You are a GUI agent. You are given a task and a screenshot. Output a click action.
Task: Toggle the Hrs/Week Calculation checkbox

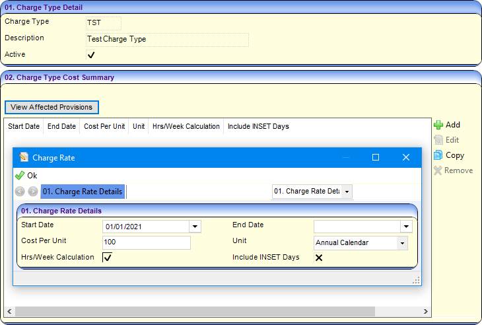point(107,258)
